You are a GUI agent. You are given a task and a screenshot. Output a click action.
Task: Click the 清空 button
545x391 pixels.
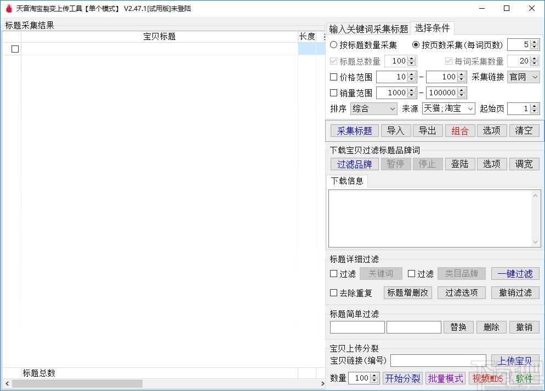[524, 131]
